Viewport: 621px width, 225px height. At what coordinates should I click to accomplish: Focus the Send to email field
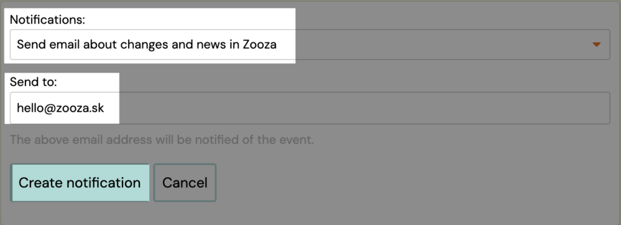[x=310, y=108]
